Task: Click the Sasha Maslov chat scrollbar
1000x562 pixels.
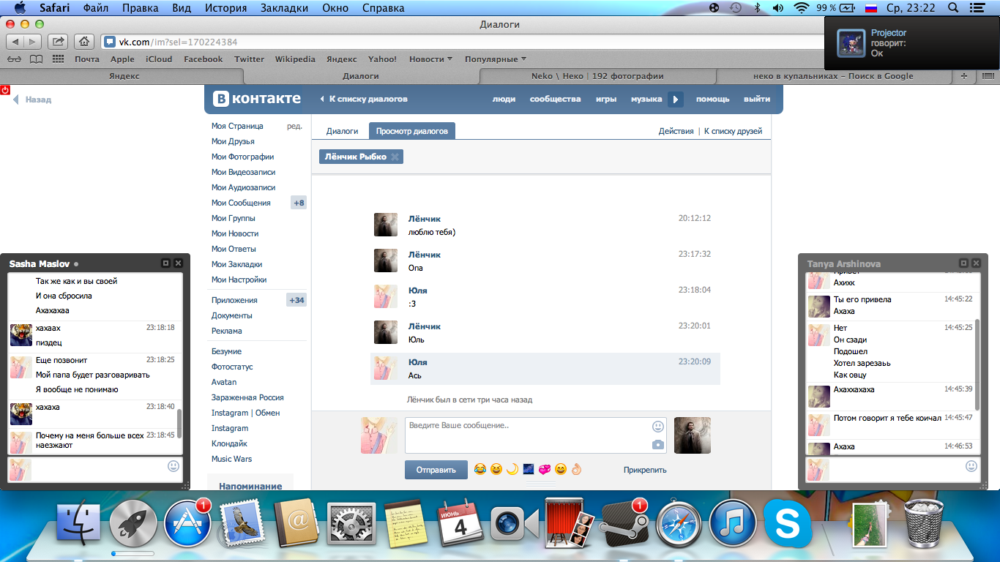Action: [179, 423]
